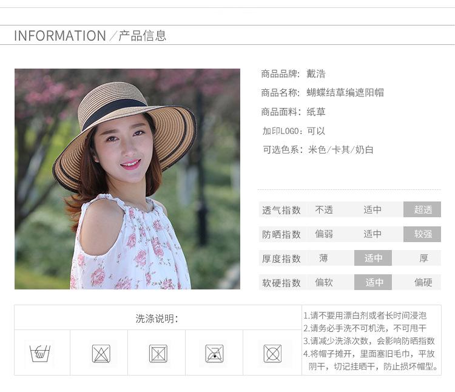Select 不透 breathability option
This screenshot has height=392, width=455.
[324, 210]
